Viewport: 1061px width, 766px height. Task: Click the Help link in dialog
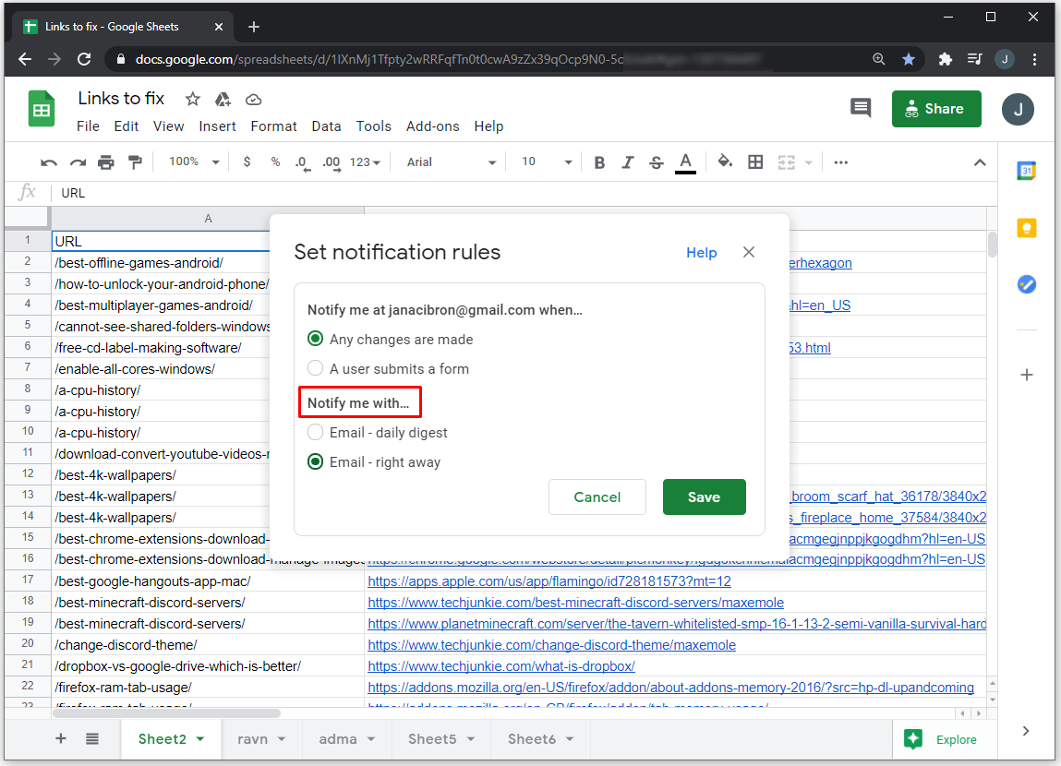pos(701,253)
